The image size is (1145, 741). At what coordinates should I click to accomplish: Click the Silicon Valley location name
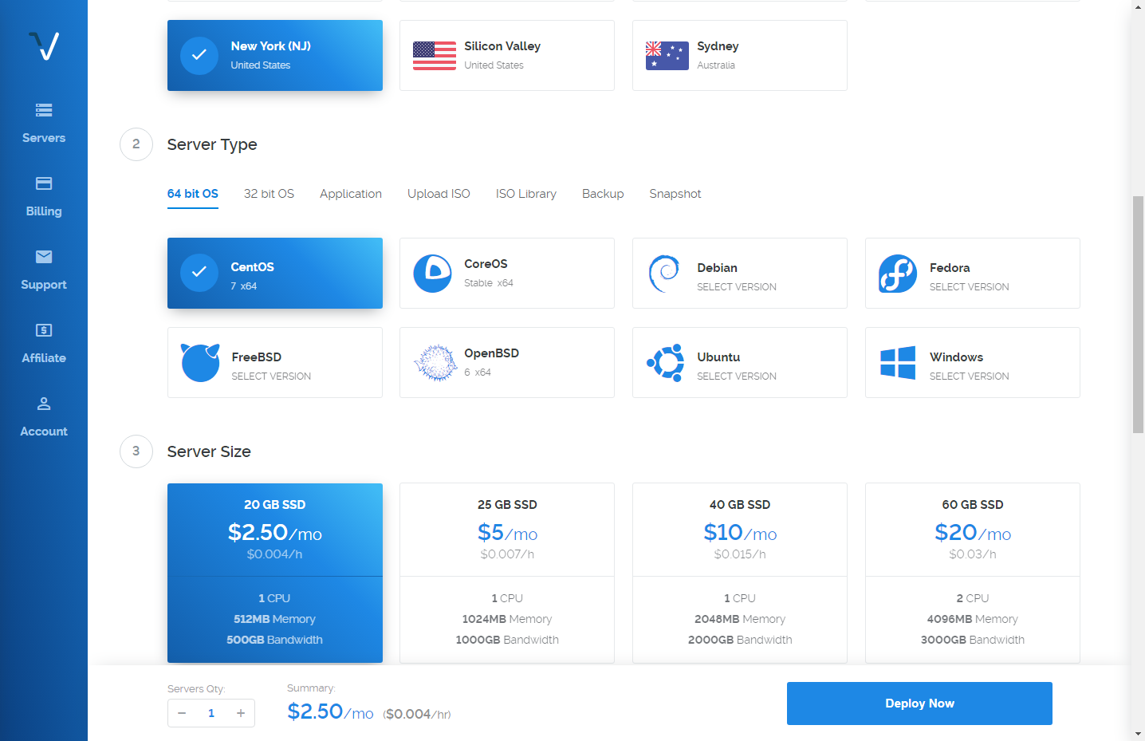point(502,46)
